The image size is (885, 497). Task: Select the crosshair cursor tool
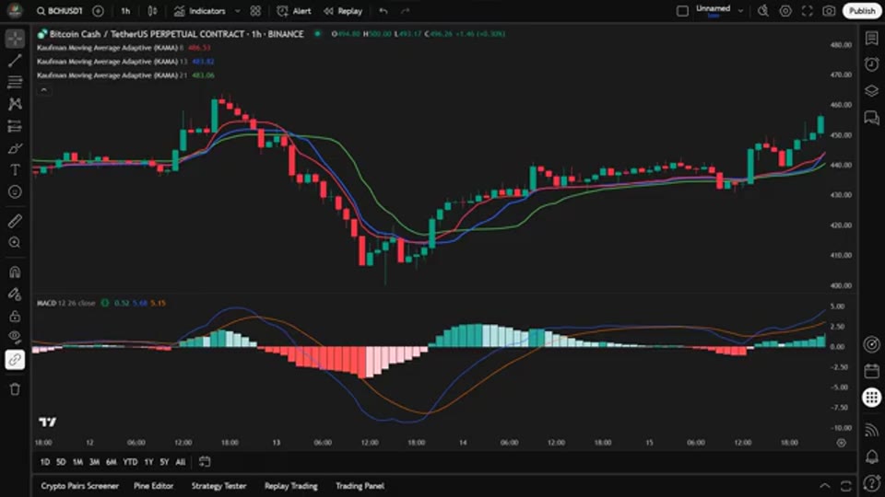point(15,39)
